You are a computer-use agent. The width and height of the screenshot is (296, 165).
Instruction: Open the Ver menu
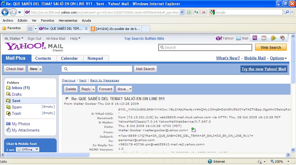[x=34, y=20]
